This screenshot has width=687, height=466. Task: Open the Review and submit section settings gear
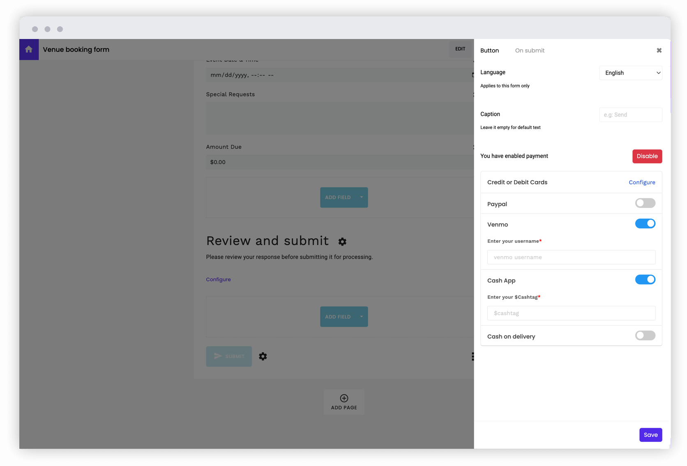343,242
